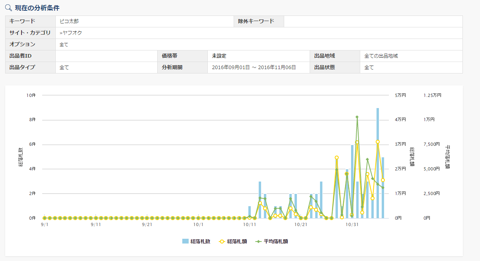Click the 全ての出品地域 value cell
Screen dimensions: 480x261
coord(381,56)
